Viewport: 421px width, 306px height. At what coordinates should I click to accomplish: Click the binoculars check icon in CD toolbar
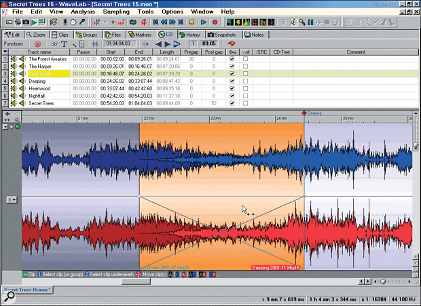coord(55,43)
